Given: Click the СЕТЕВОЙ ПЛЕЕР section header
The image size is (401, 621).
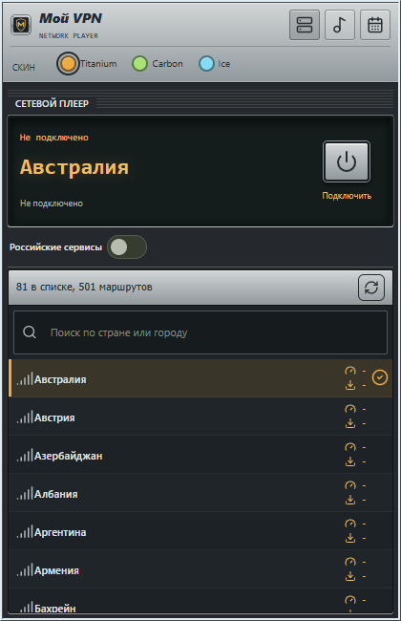Looking at the screenshot, I should point(52,103).
